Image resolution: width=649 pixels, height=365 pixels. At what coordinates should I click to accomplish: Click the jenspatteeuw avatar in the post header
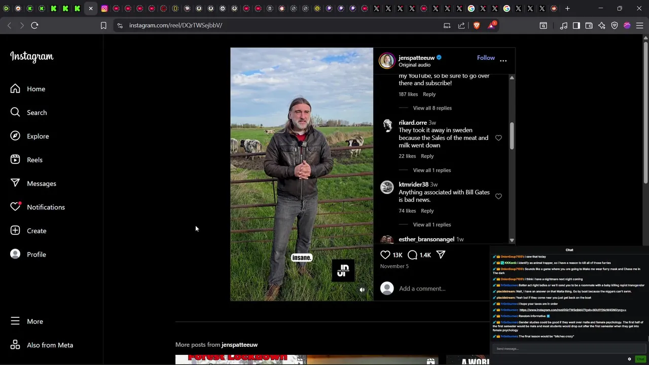387,60
